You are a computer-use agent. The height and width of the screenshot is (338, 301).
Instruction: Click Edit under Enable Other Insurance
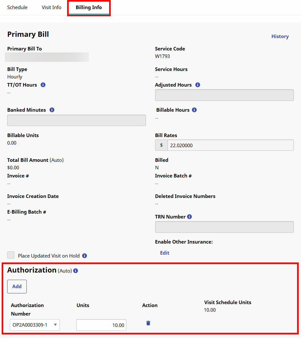click(x=165, y=253)
